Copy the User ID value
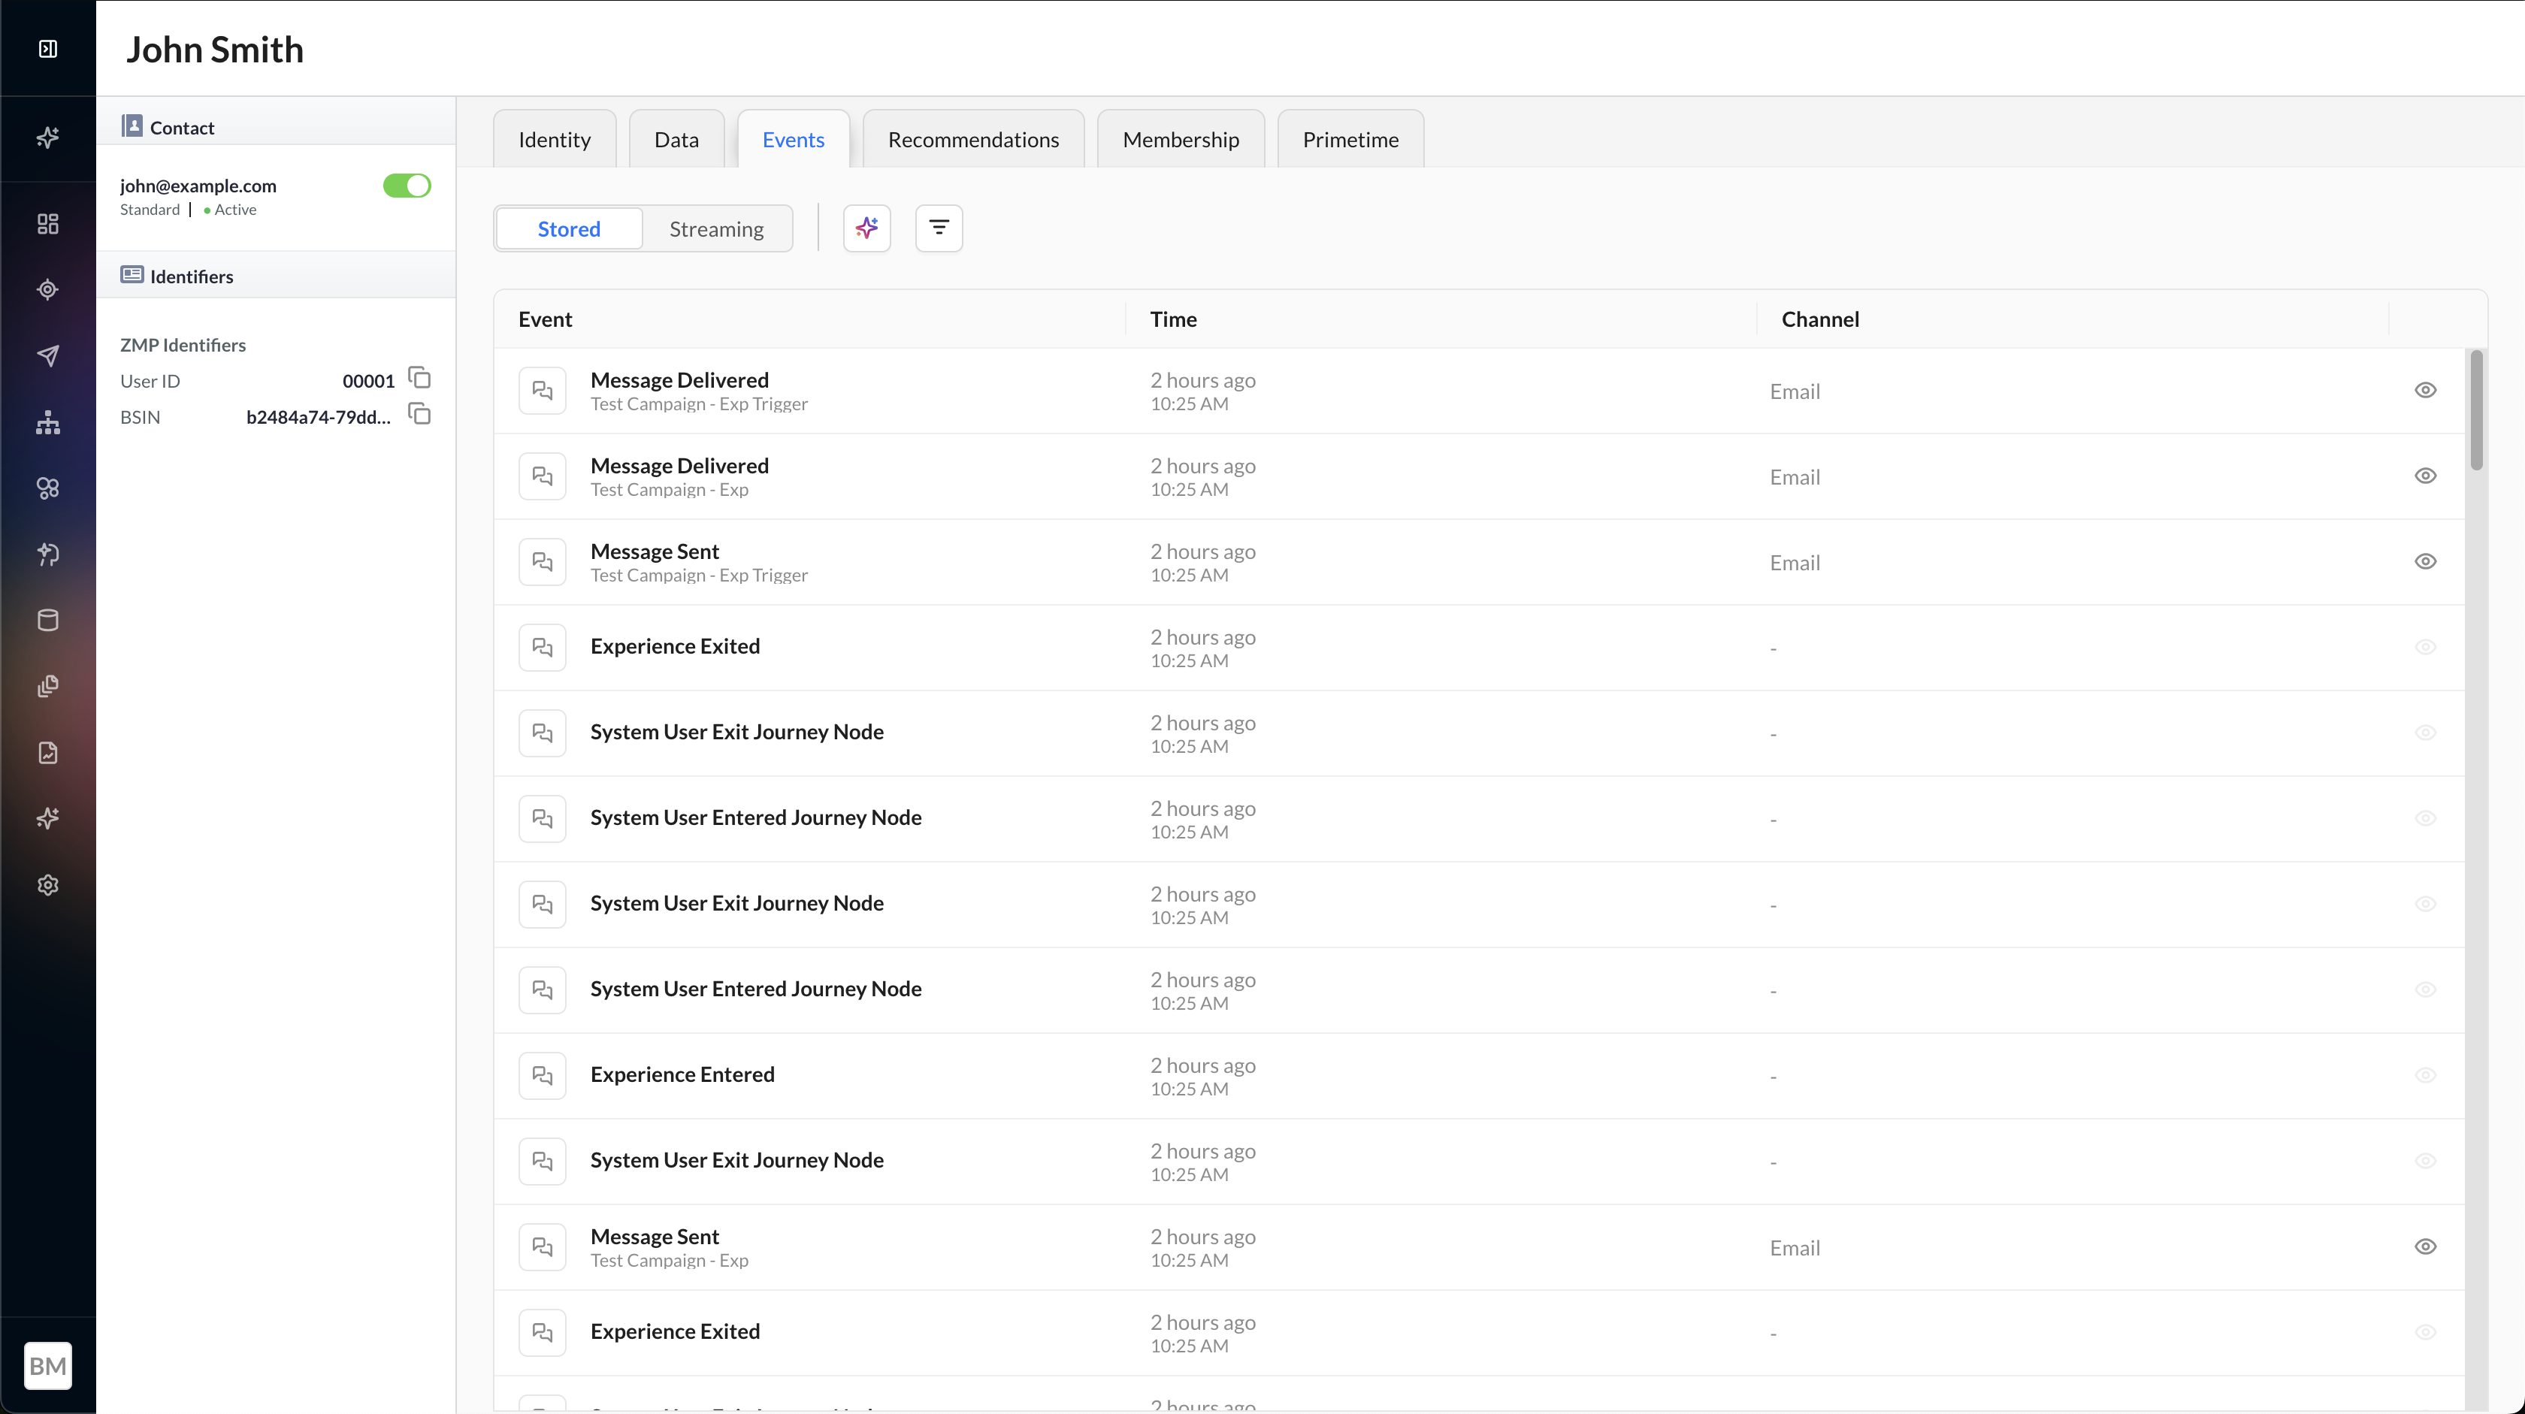This screenshot has width=2525, height=1414. point(419,378)
